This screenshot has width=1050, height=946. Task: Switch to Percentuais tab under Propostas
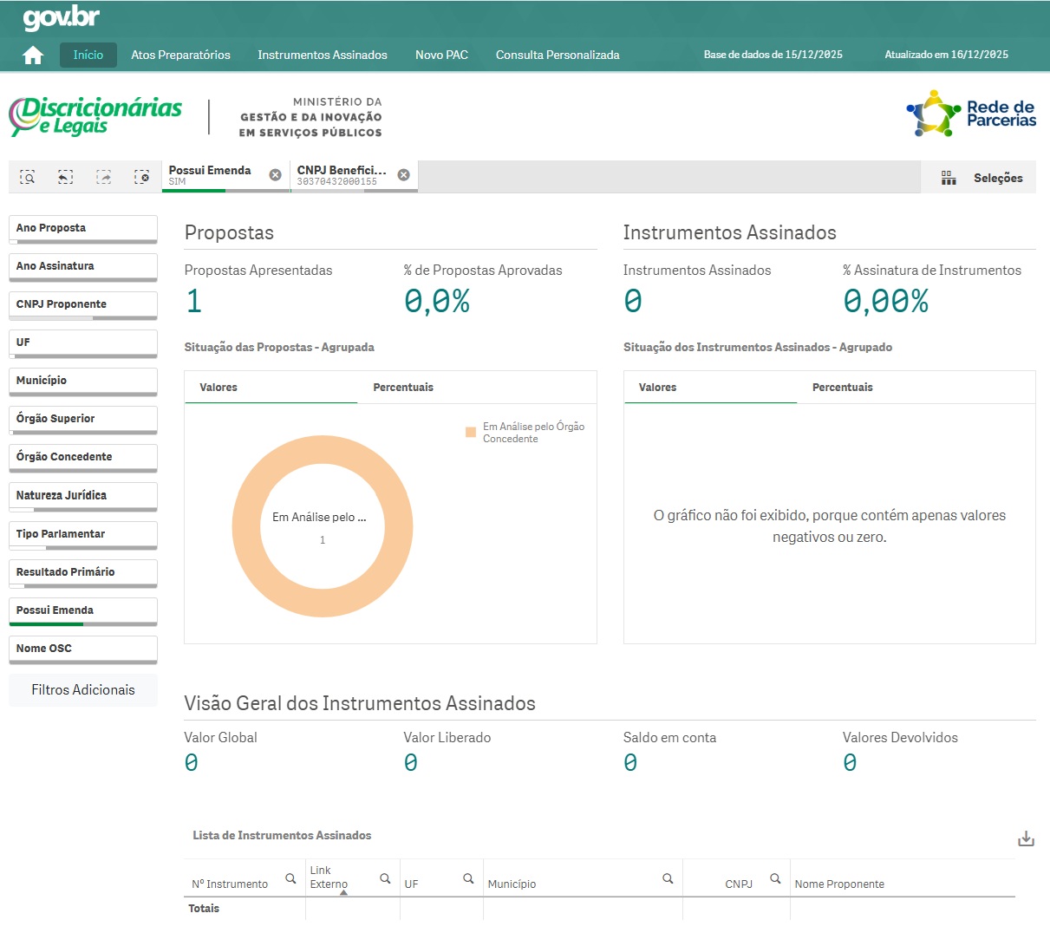point(403,388)
